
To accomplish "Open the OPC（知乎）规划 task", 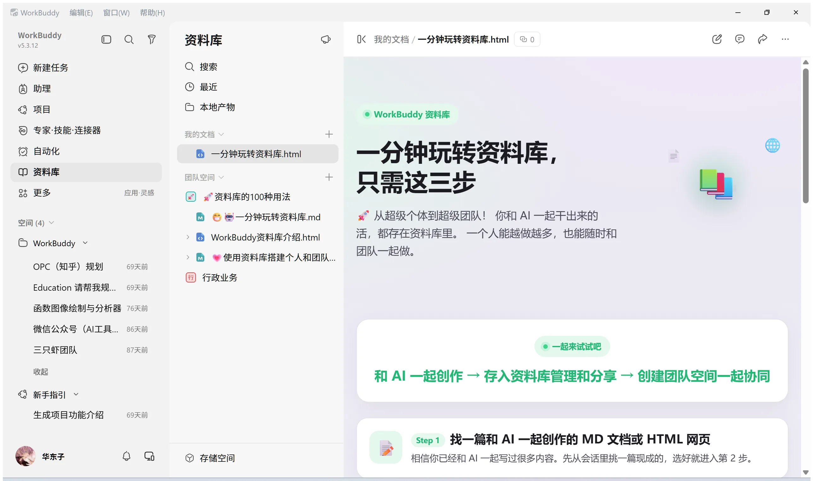I will [86, 267].
